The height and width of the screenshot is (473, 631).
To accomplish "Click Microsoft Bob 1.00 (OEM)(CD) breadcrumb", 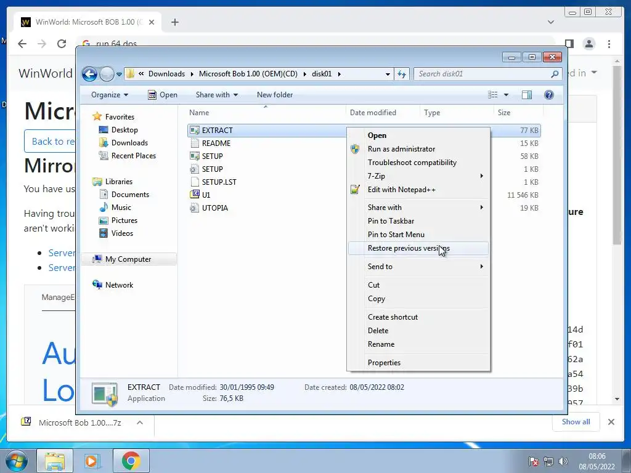I will click(248, 74).
